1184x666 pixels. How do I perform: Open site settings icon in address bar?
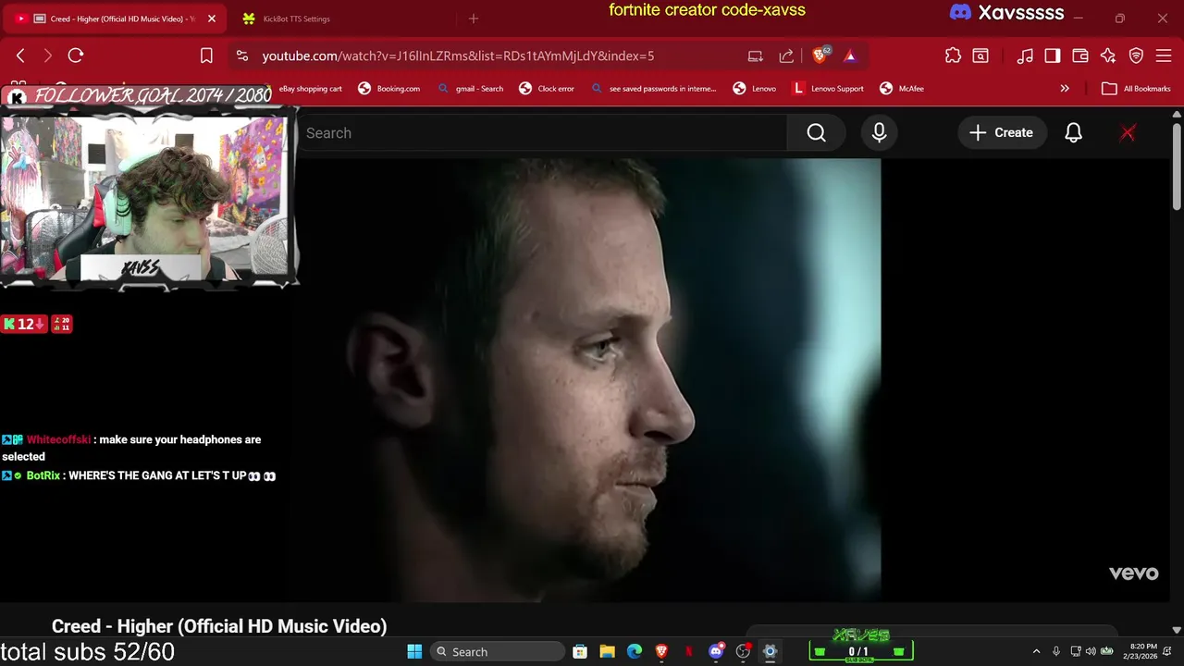242,55
